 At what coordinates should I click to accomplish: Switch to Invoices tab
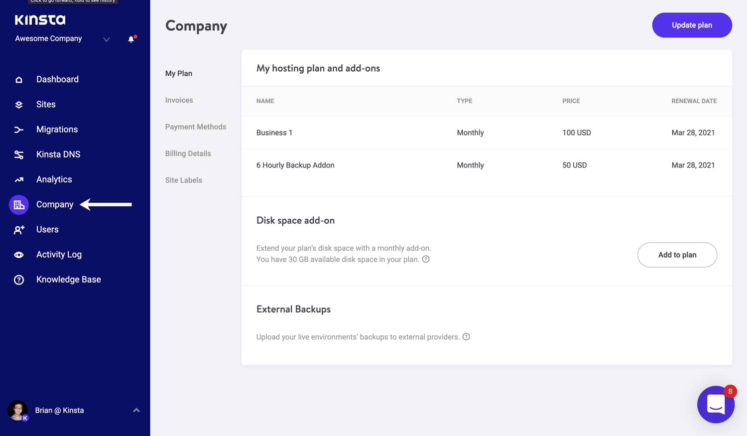[x=179, y=100]
